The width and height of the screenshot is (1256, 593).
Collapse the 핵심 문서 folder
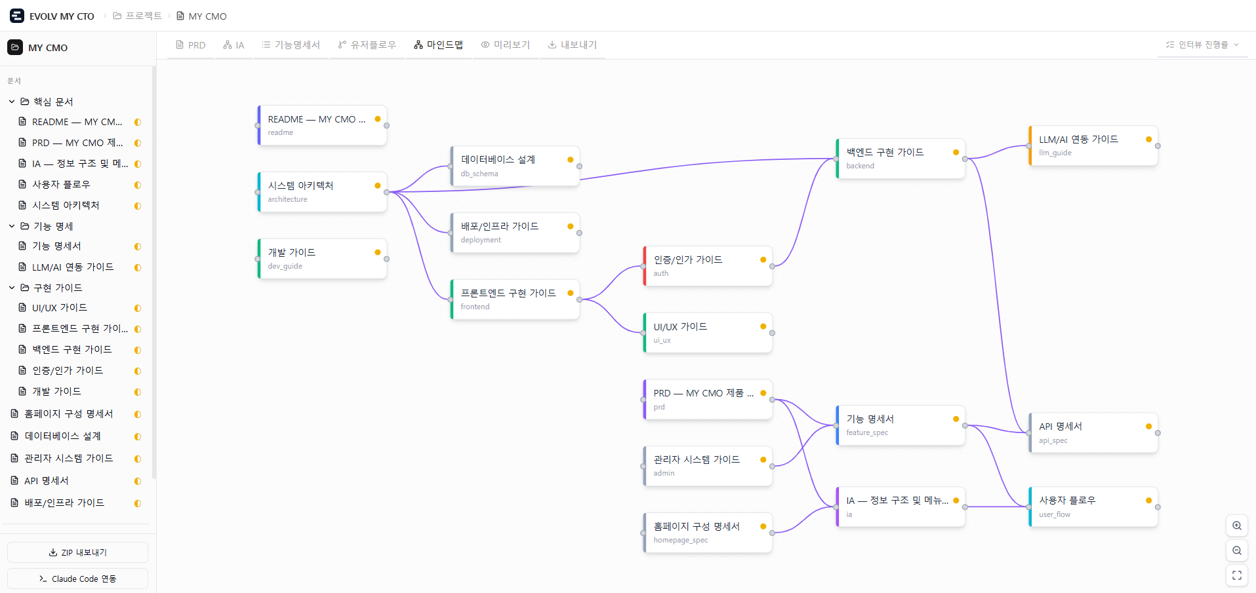[12, 102]
